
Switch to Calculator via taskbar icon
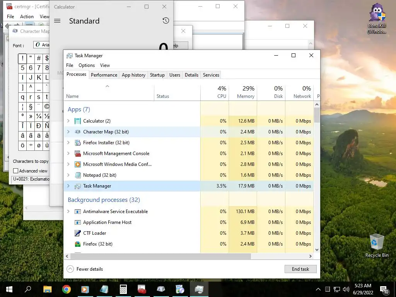123,289
